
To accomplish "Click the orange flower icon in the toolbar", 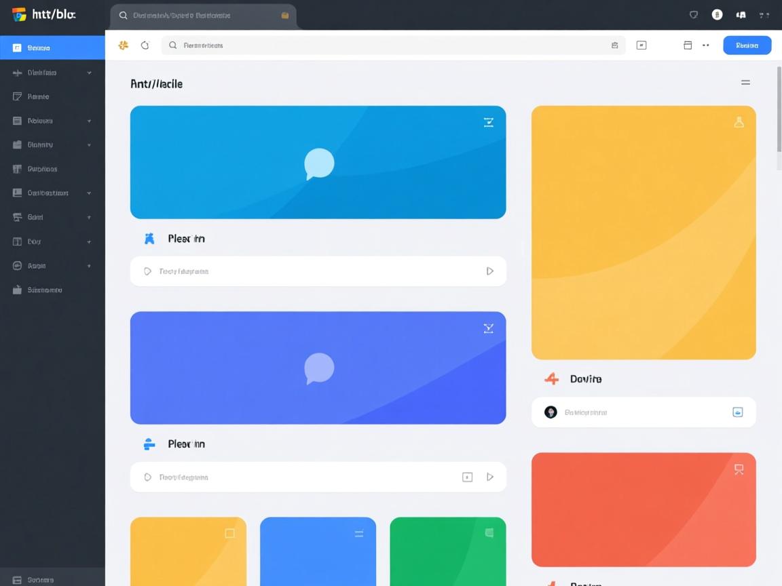I will tap(123, 45).
